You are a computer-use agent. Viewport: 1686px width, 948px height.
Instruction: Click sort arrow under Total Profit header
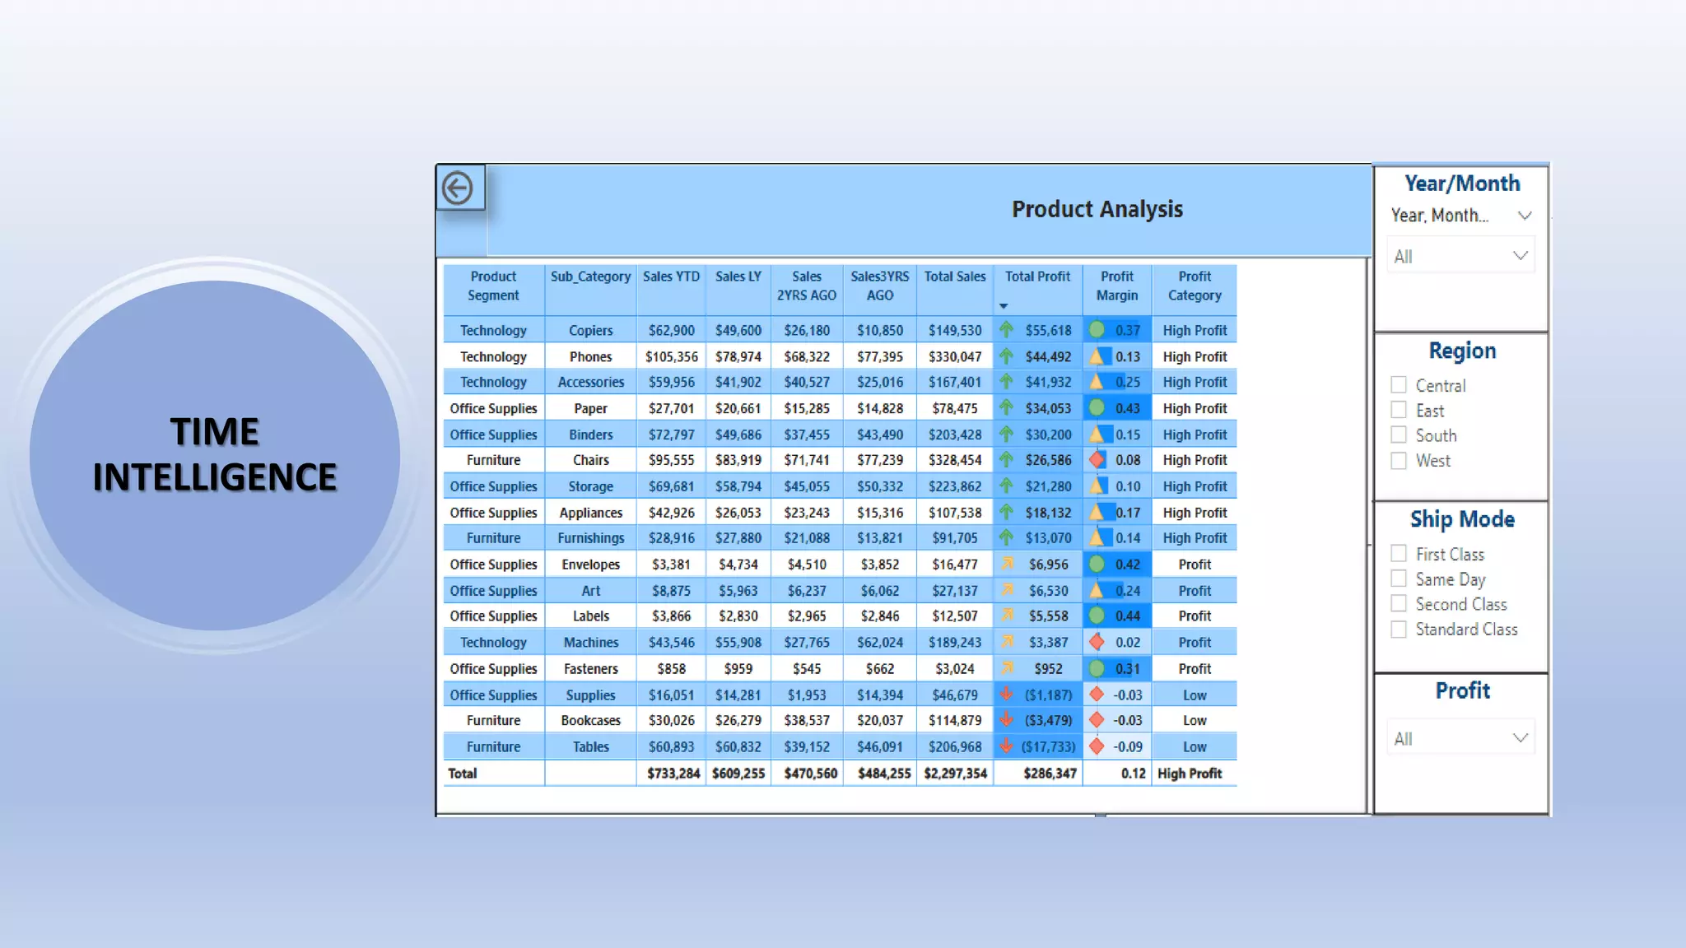coord(1004,306)
